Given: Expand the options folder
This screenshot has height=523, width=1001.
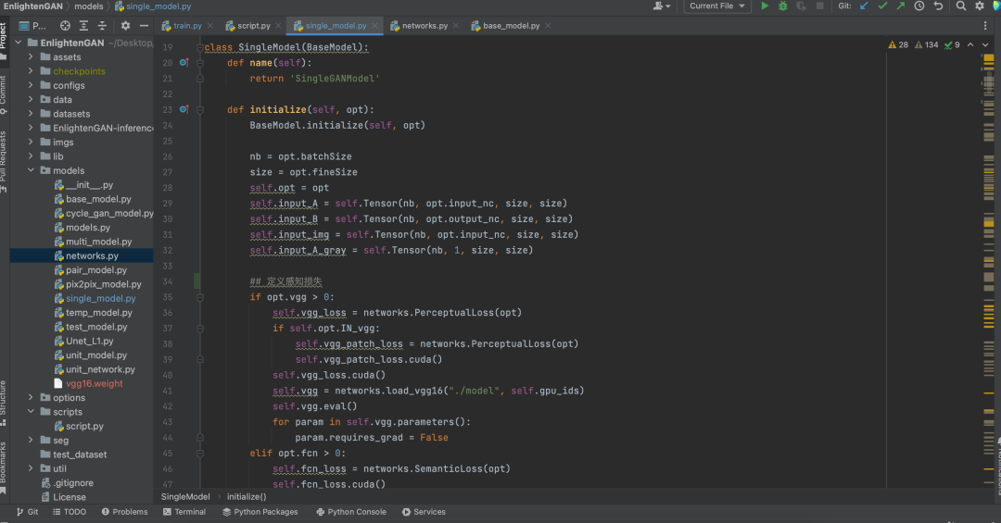Looking at the screenshot, I should pyautogui.click(x=31, y=397).
